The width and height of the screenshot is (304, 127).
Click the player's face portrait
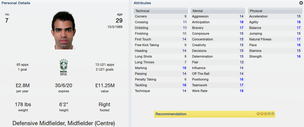tap(63, 30)
